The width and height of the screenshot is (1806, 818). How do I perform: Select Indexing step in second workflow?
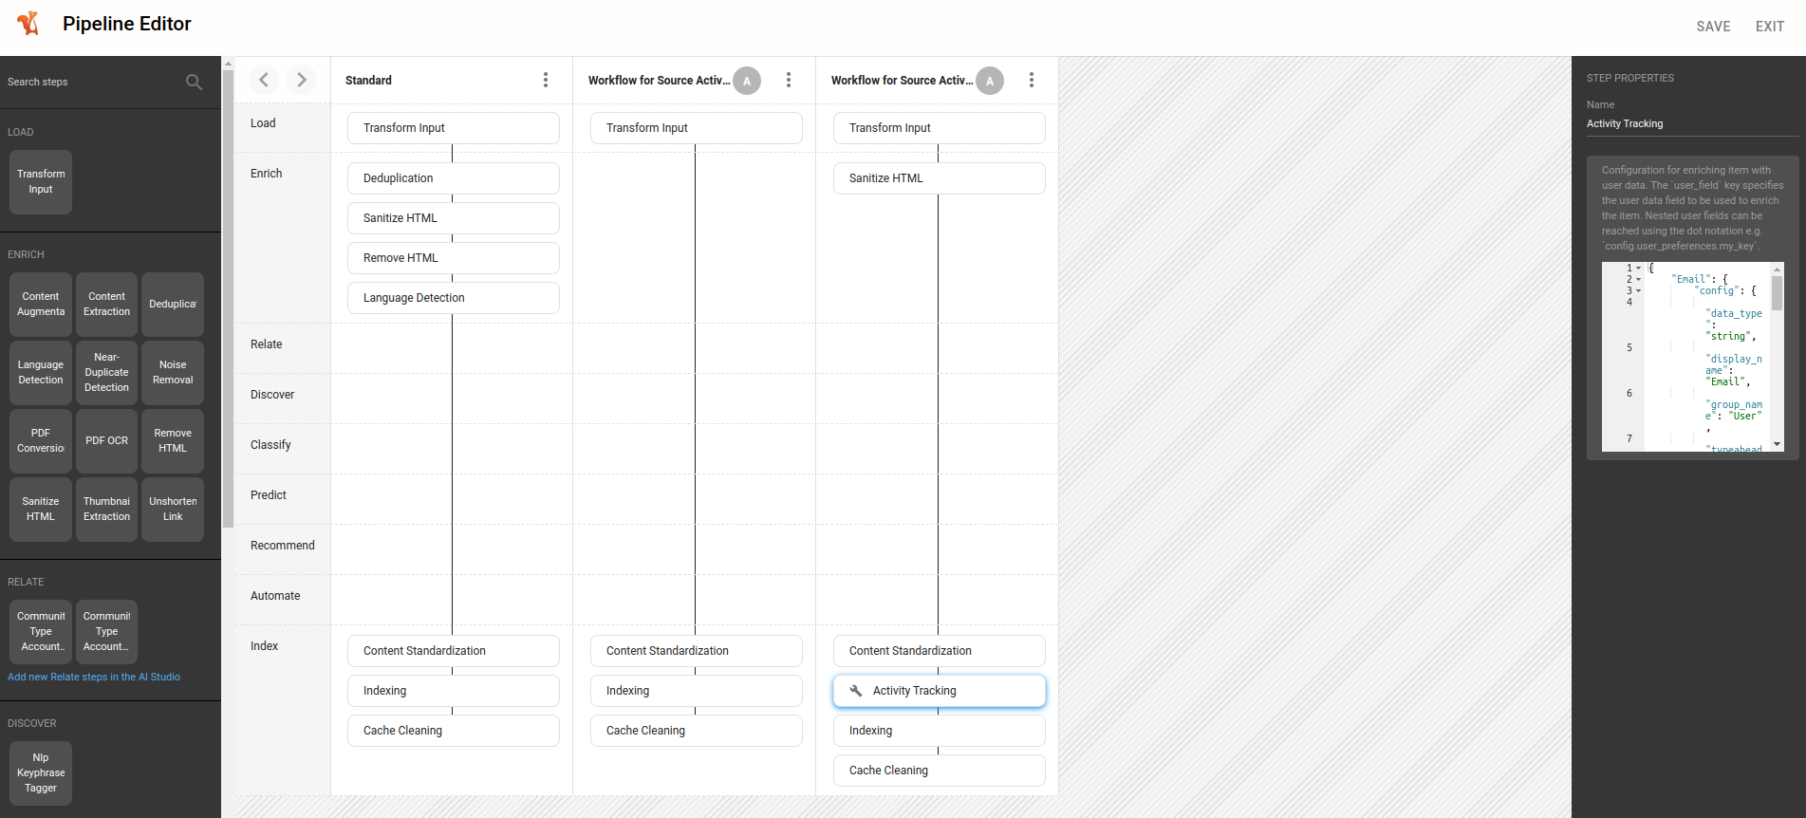(697, 691)
